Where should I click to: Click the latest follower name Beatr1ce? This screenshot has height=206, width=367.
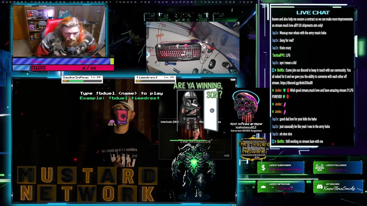pos(338,170)
